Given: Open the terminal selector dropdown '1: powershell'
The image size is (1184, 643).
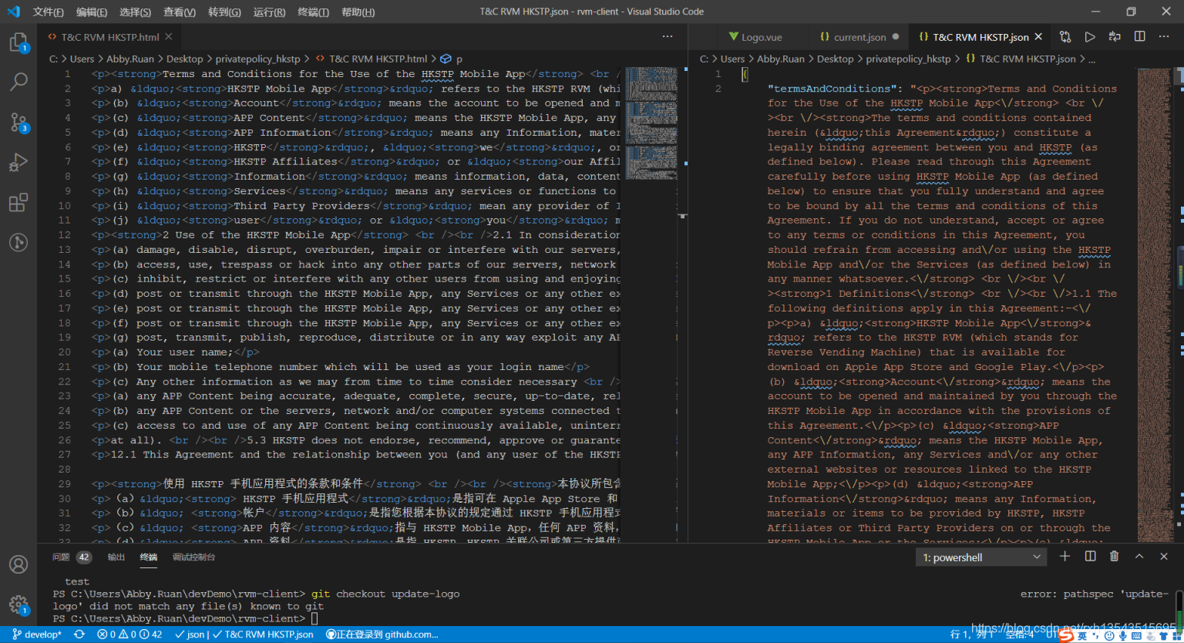Looking at the screenshot, I should coord(982,557).
